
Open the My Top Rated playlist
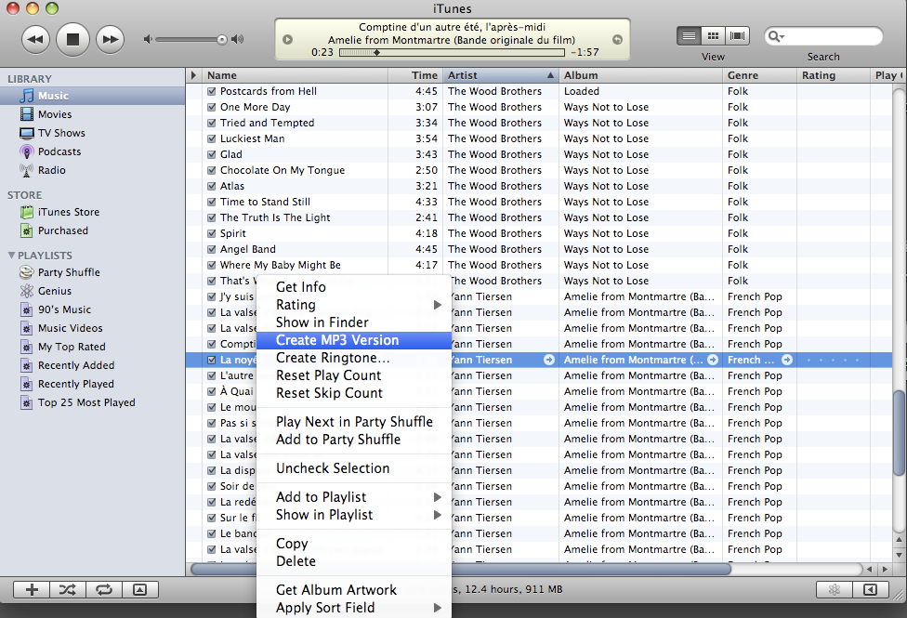(93, 347)
